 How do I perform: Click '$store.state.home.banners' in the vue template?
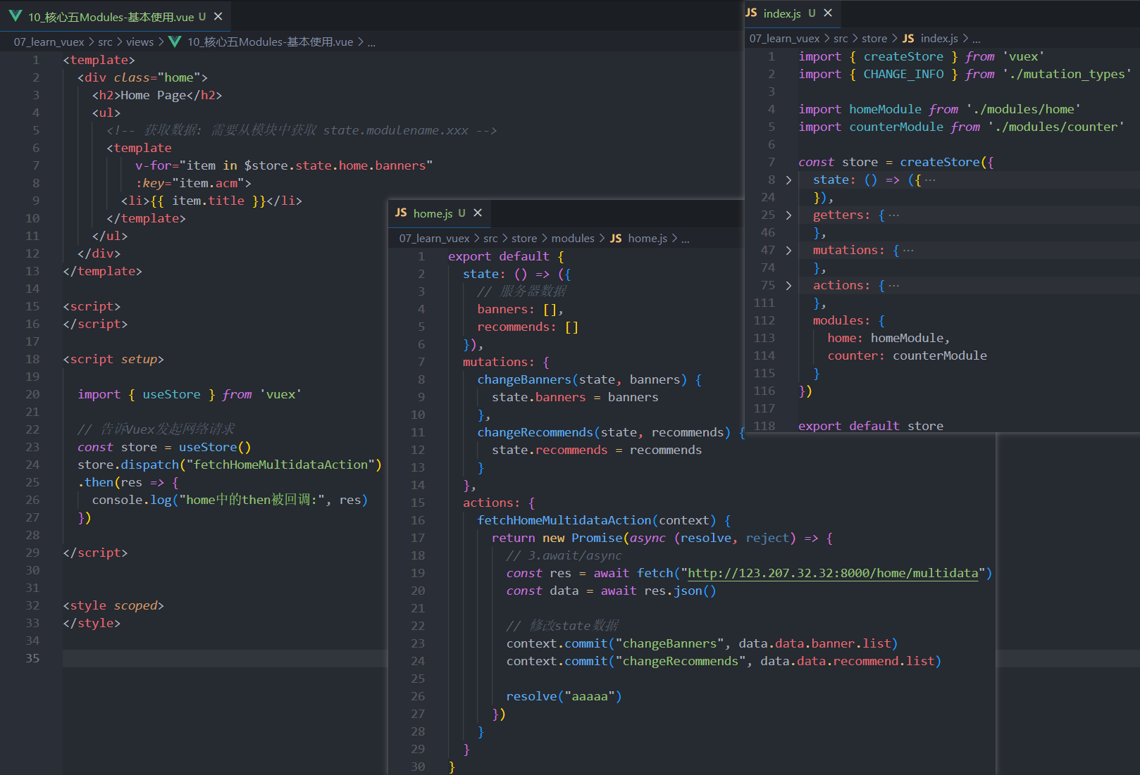pos(335,165)
